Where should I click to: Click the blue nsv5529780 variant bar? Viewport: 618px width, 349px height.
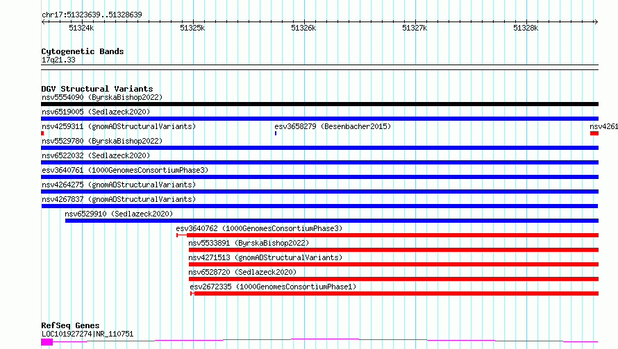[319, 148]
